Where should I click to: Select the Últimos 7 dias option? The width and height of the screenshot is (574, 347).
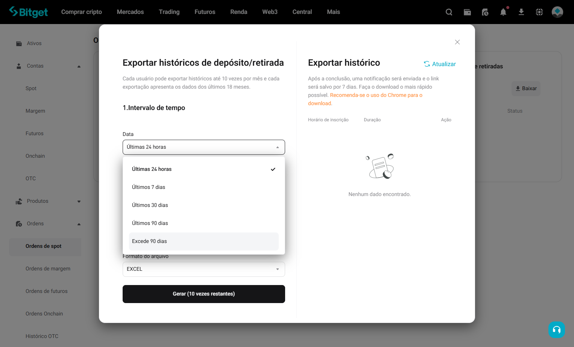point(204,187)
